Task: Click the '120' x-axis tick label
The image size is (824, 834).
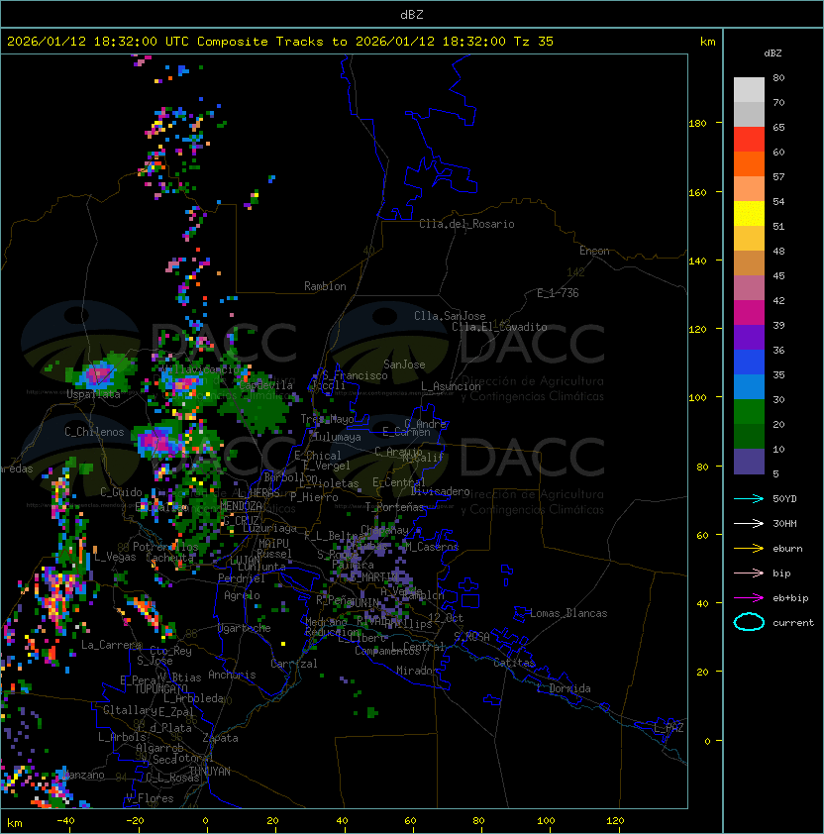Action: (615, 821)
